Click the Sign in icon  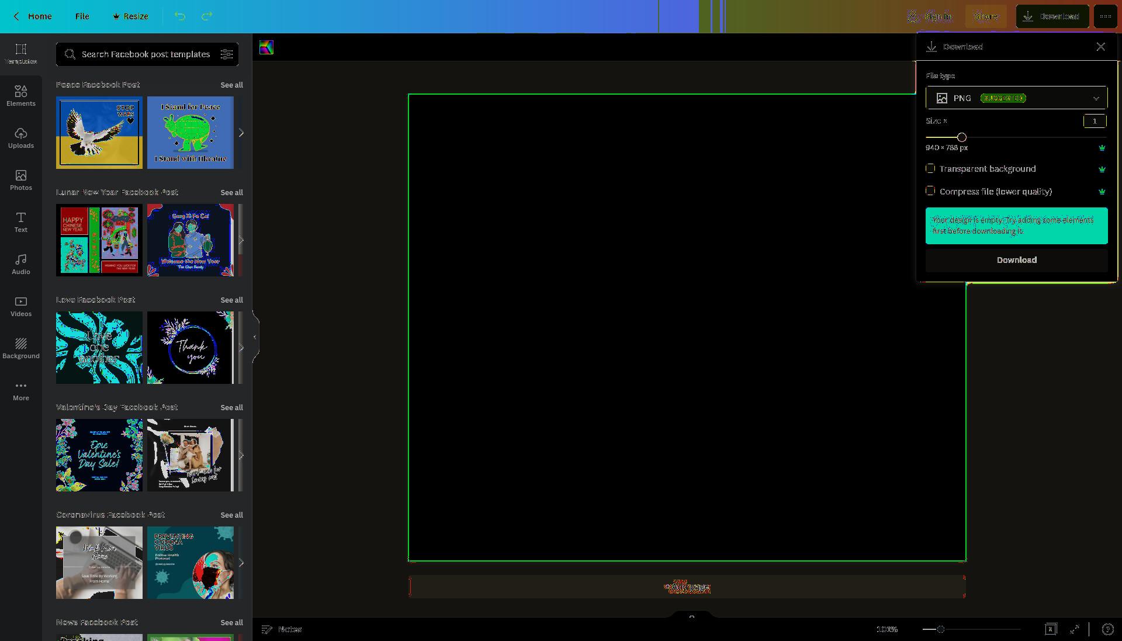coord(913,16)
